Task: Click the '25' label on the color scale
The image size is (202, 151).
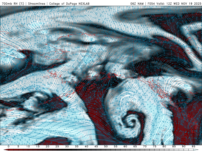Action: 57,146
